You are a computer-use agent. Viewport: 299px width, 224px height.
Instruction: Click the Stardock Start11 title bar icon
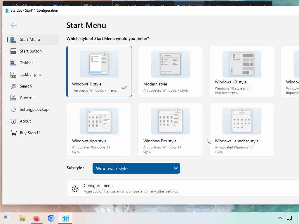pos(7,10)
